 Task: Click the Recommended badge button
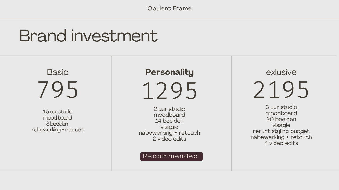coord(171,156)
